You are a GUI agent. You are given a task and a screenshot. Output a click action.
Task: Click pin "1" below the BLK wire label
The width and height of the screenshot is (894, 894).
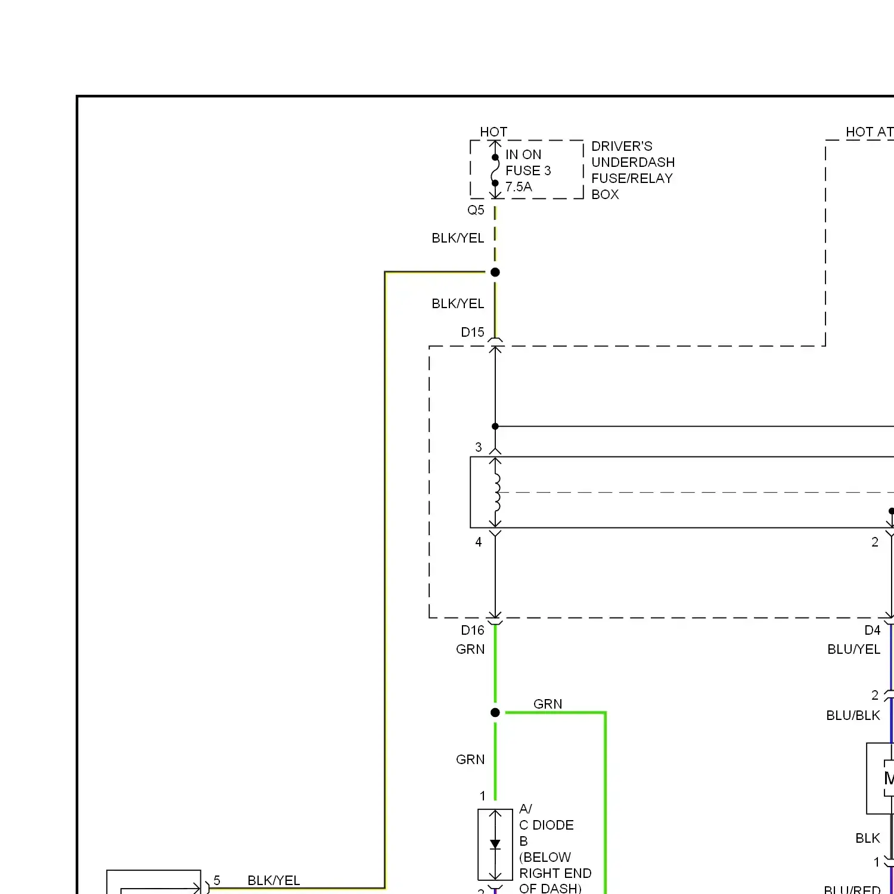pos(877,862)
